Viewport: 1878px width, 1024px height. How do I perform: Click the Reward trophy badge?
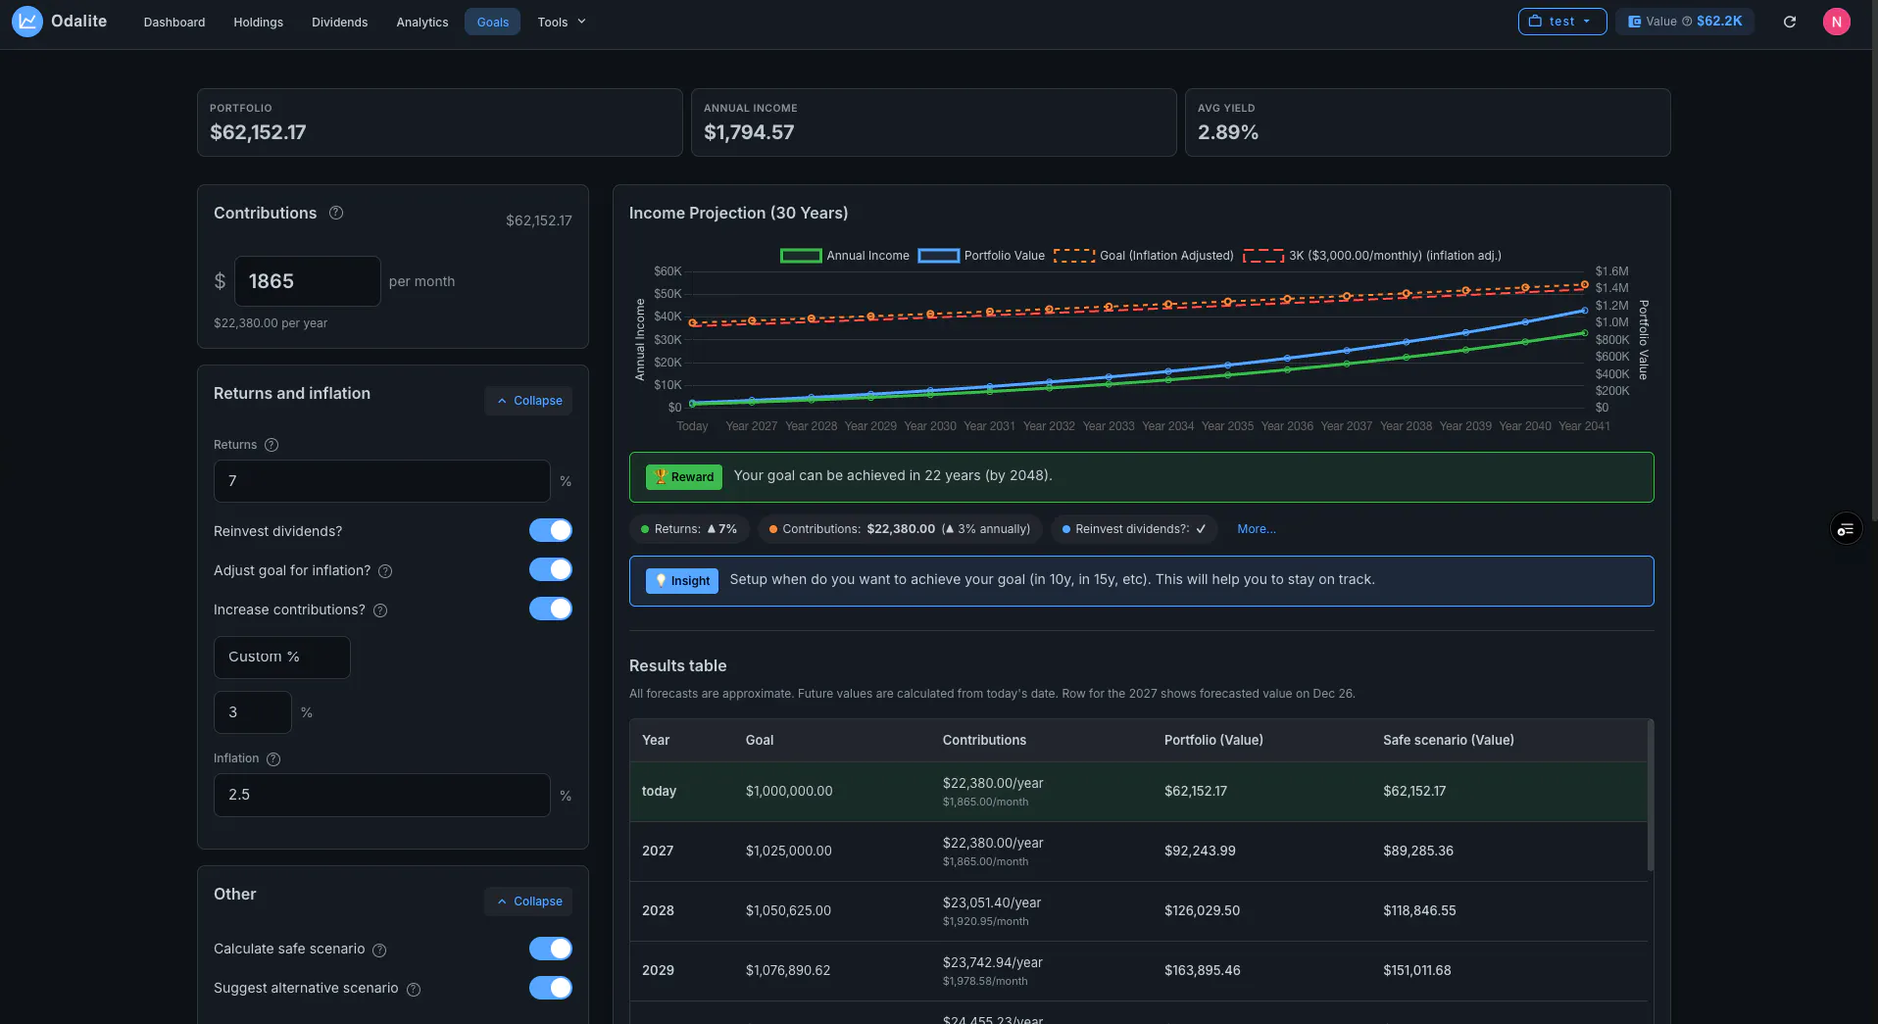pos(684,477)
